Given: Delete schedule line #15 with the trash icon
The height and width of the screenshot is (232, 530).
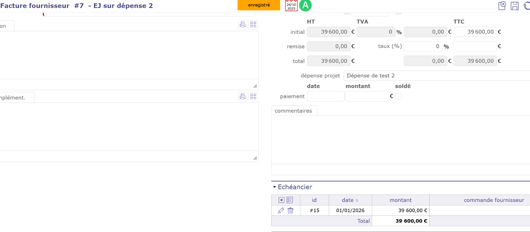Looking at the screenshot, I should 290,211.
